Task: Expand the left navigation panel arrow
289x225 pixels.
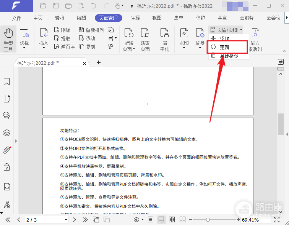Action: (16, 141)
